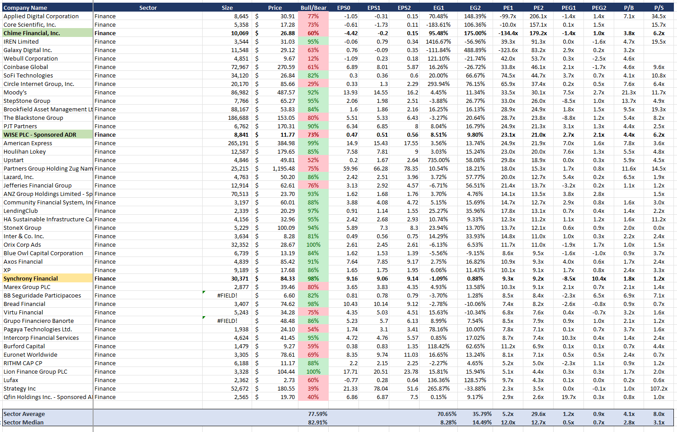Select the StoneX Group name cell
Viewport: 677px width, 432px height.
47,228
